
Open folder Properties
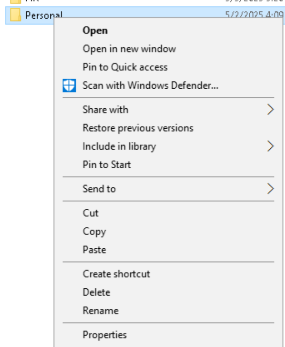[x=105, y=335]
